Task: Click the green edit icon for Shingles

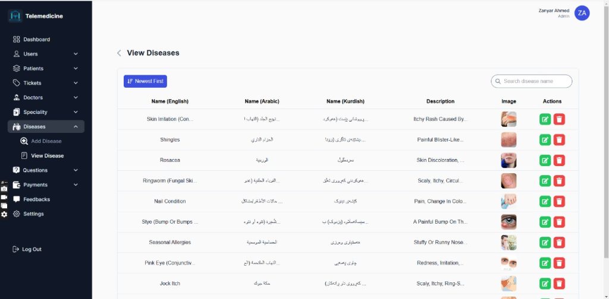Action: point(545,140)
